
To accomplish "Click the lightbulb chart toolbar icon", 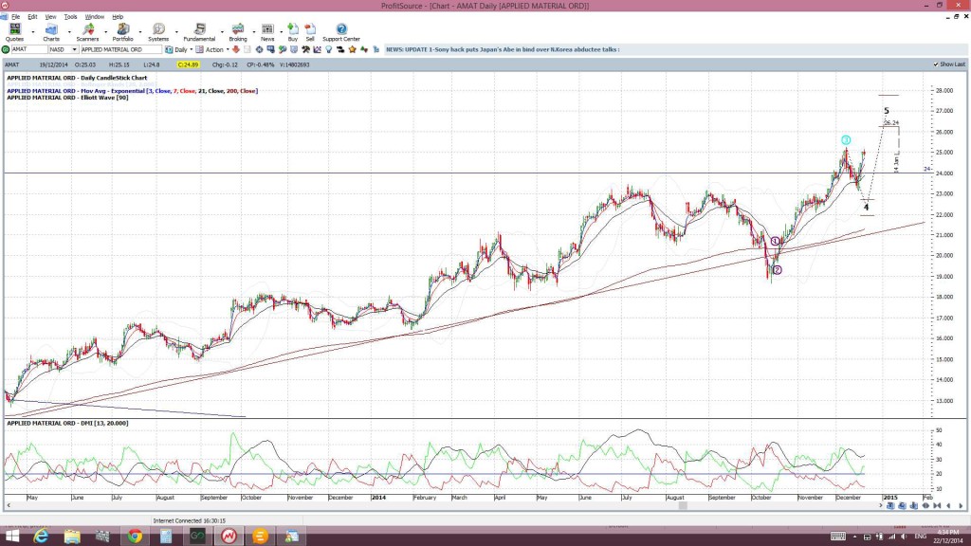I will pos(329,49).
